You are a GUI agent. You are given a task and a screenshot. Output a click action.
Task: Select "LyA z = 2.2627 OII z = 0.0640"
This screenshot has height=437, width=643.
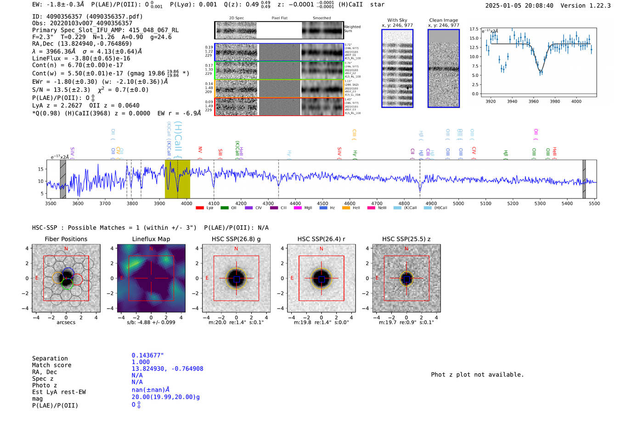(x=86, y=105)
